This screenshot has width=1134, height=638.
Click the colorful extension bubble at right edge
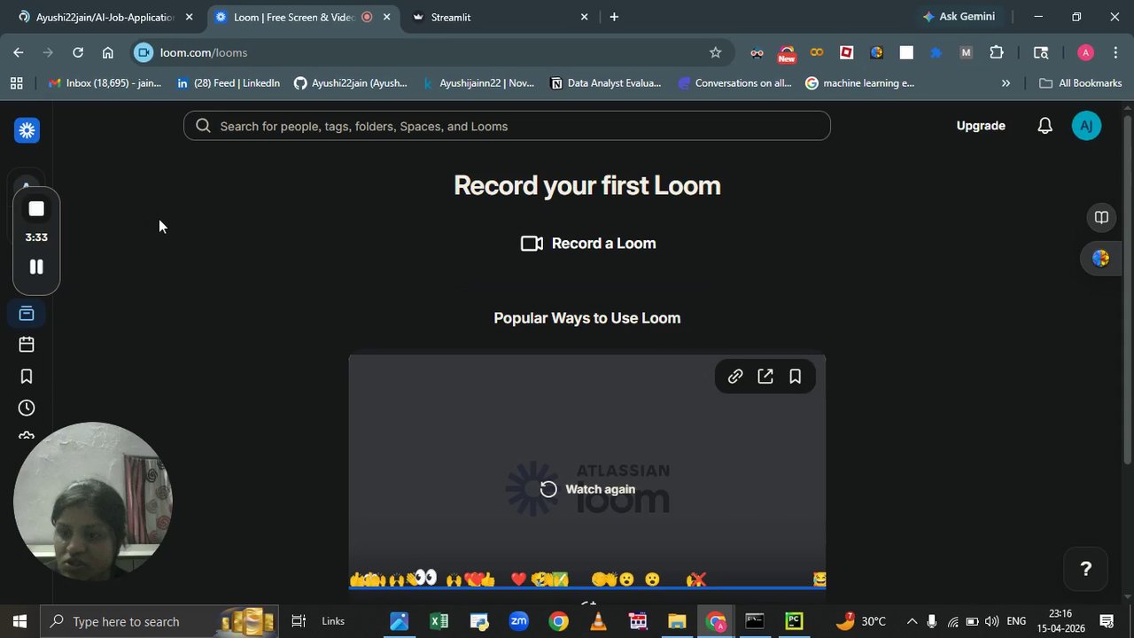point(1101,259)
